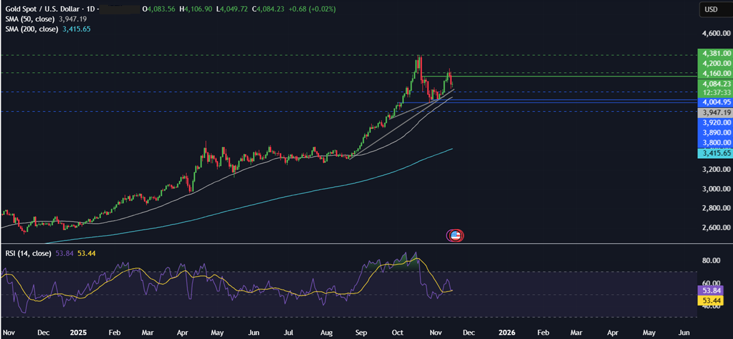Click the 4,600.00 price scale label
The width and height of the screenshot is (733, 339).
[x=716, y=33]
